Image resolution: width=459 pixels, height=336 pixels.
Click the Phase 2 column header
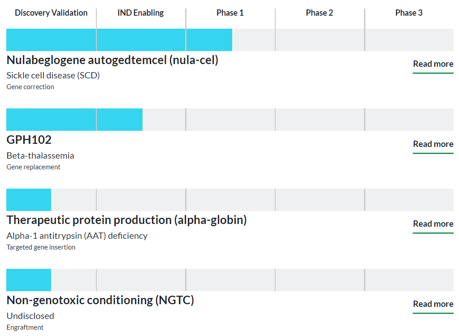click(x=320, y=13)
